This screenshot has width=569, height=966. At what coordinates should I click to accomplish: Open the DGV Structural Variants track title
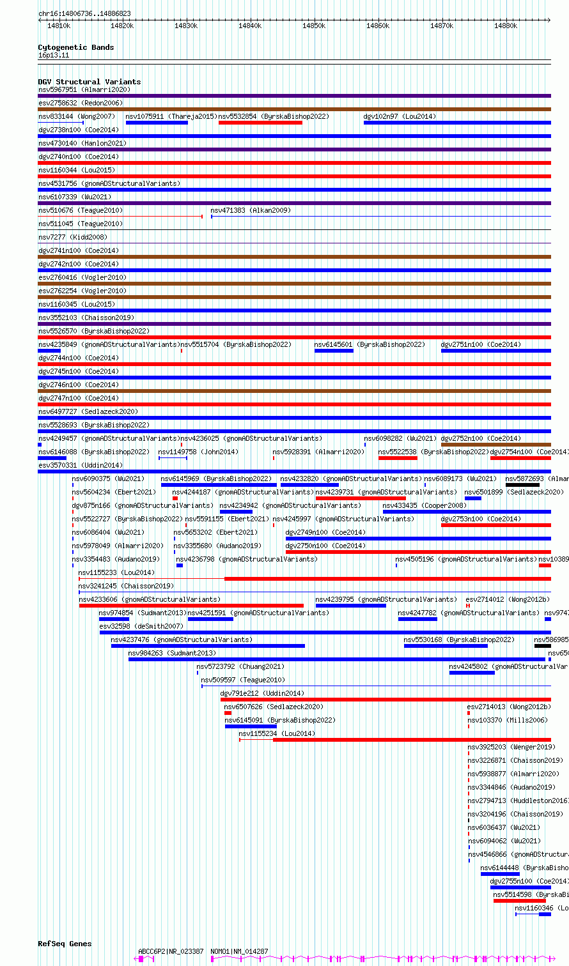pyautogui.click(x=90, y=82)
